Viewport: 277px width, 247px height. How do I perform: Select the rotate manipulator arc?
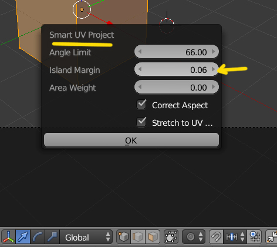[x=38, y=237]
